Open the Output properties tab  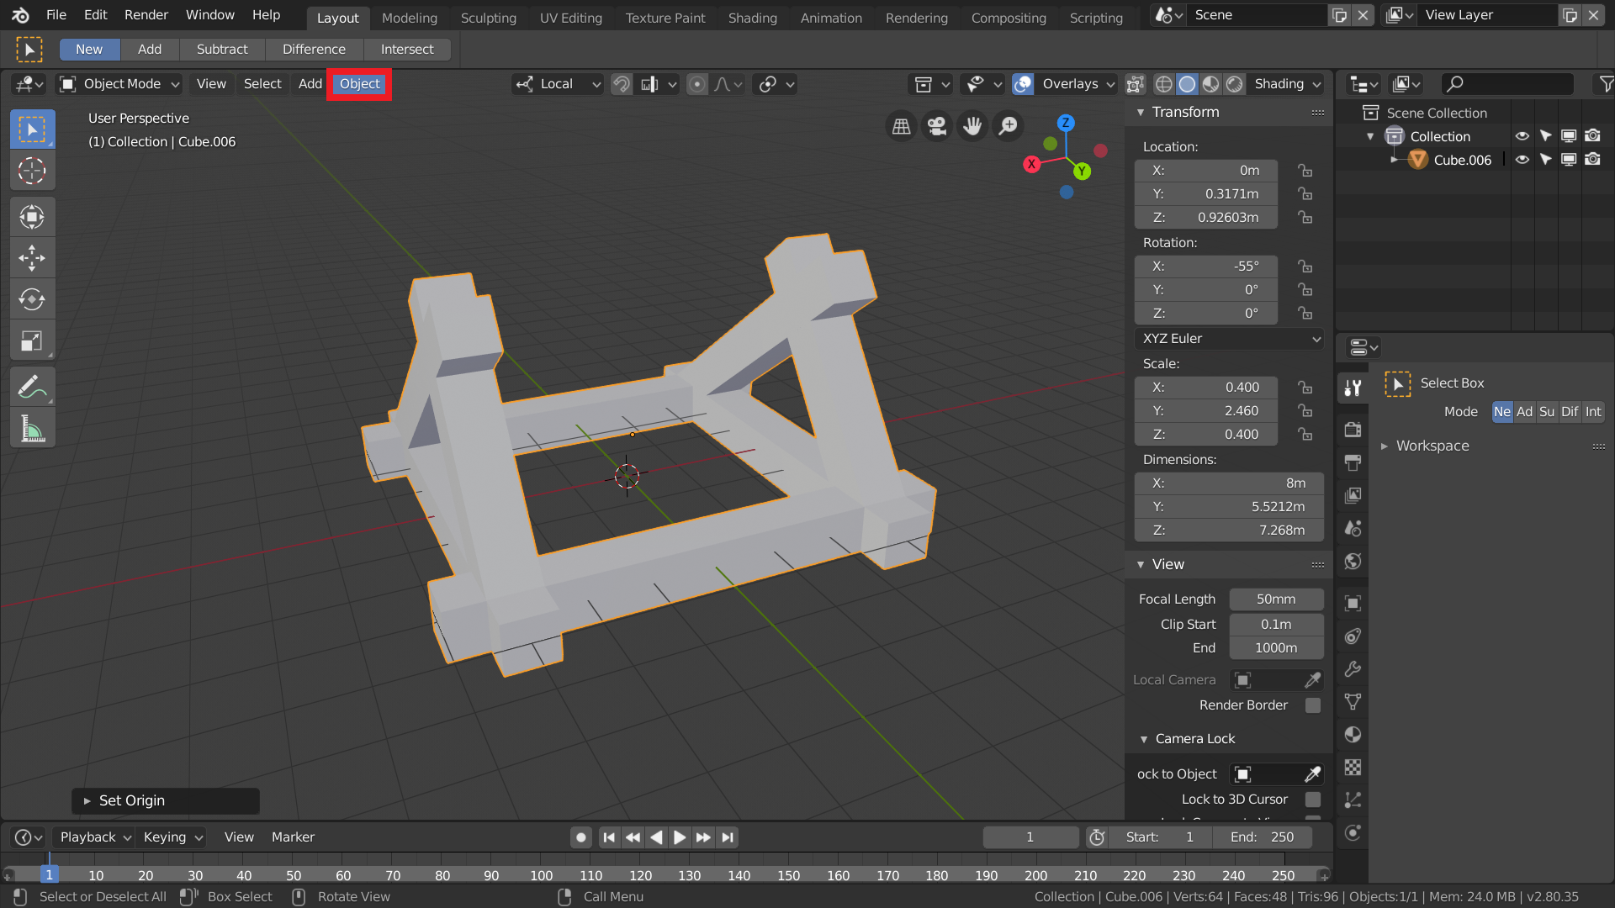pos(1353,462)
